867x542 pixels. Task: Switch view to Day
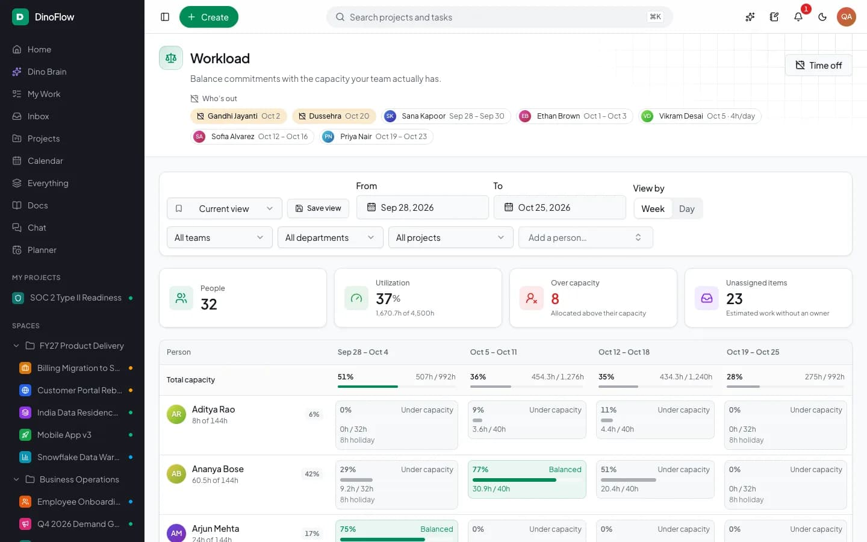click(x=686, y=208)
